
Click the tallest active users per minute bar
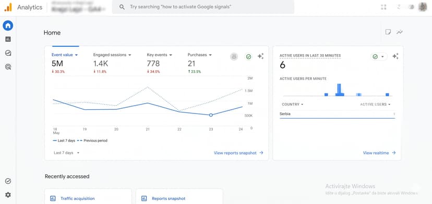(339, 90)
